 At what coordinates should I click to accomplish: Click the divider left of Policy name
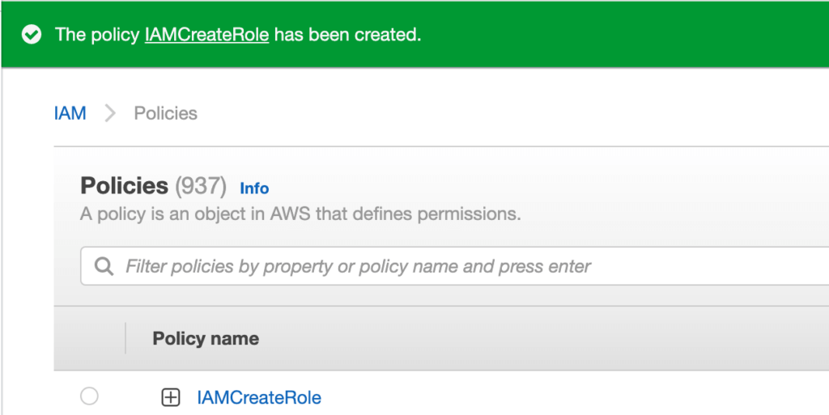[x=125, y=338]
